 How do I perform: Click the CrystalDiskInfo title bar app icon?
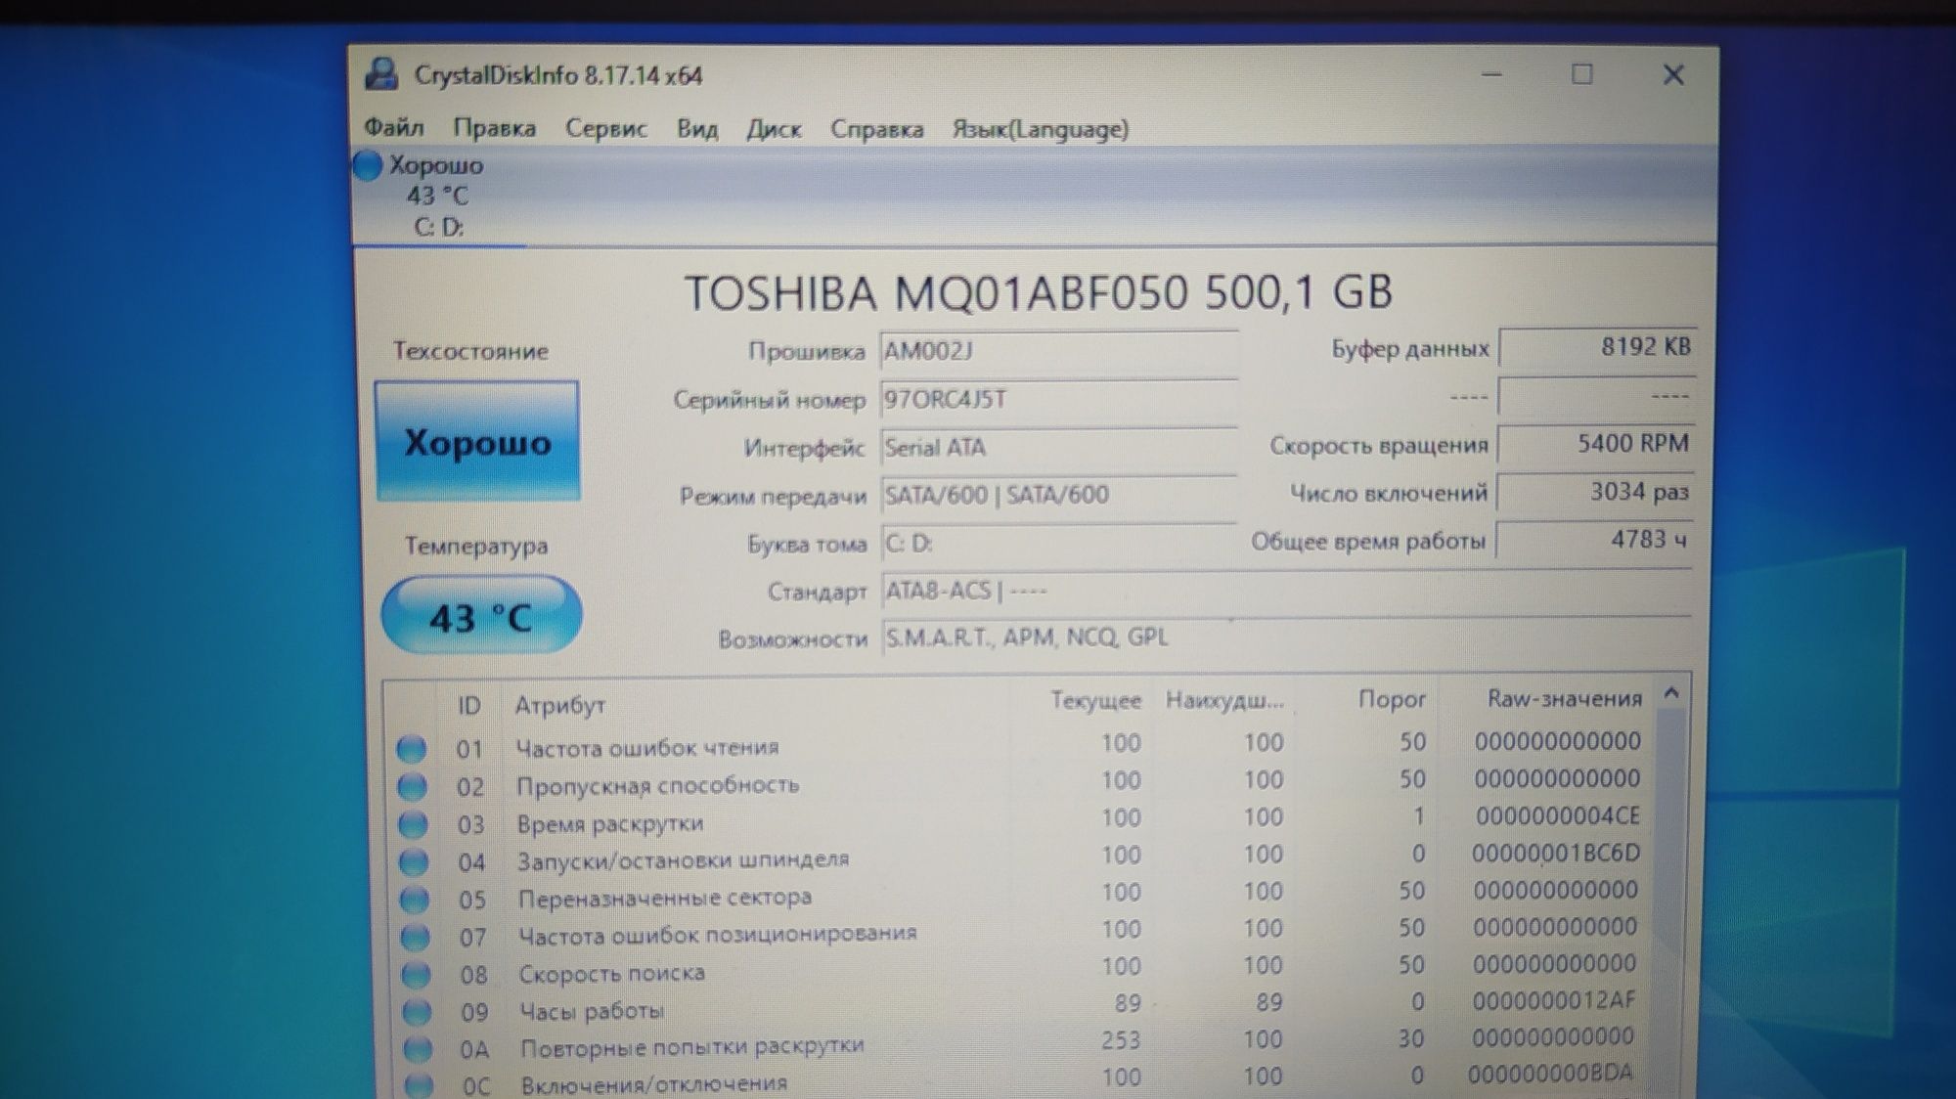tap(381, 74)
